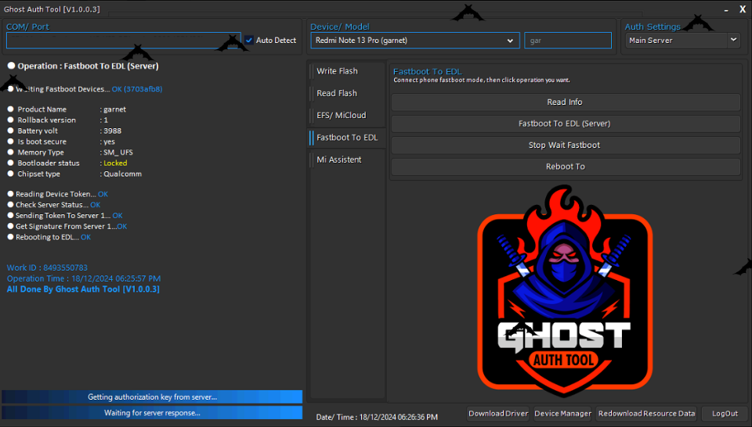The width and height of the screenshot is (752, 427).
Task: Click the 'Bootloader status' Locked value
Action: (115, 163)
